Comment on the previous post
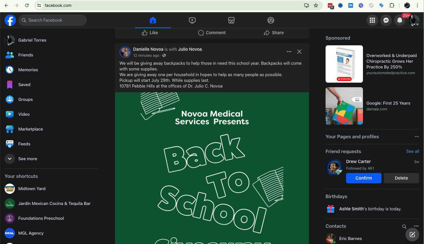This screenshot has height=244, width=424. tap(212, 33)
